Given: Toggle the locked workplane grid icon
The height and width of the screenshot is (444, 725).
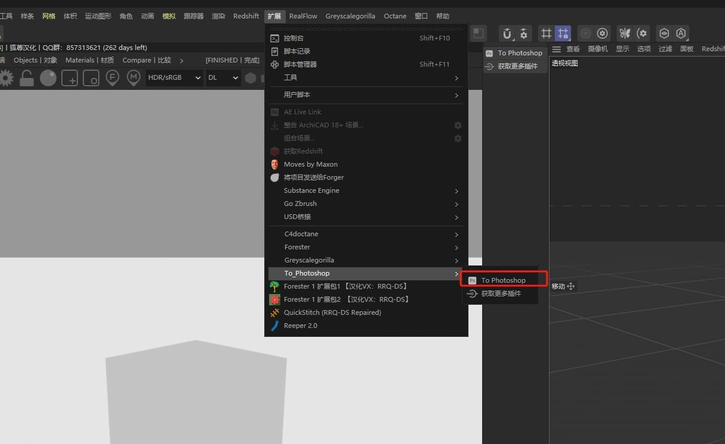Looking at the screenshot, I should click(x=562, y=34).
